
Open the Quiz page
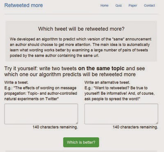pyautogui.click(x=118, y=5)
